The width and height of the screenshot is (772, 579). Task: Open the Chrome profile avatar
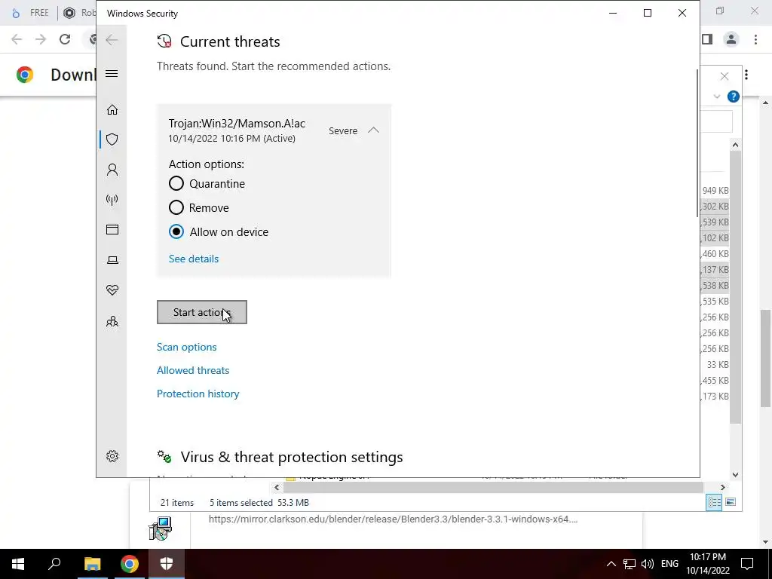click(x=731, y=39)
